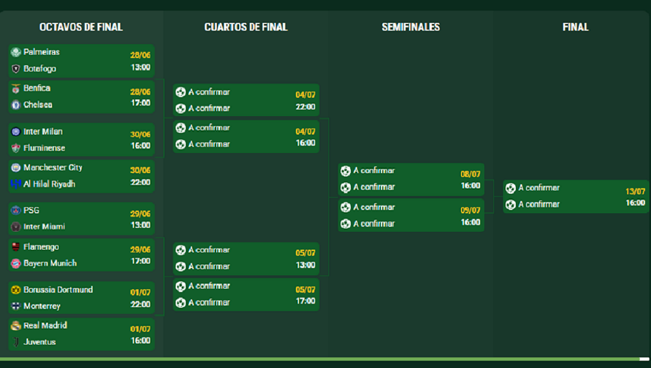Image resolution: width=651 pixels, height=368 pixels.
Task: Click Botafogo team name text
Action: pyautogui.click(x=40, y=69)
